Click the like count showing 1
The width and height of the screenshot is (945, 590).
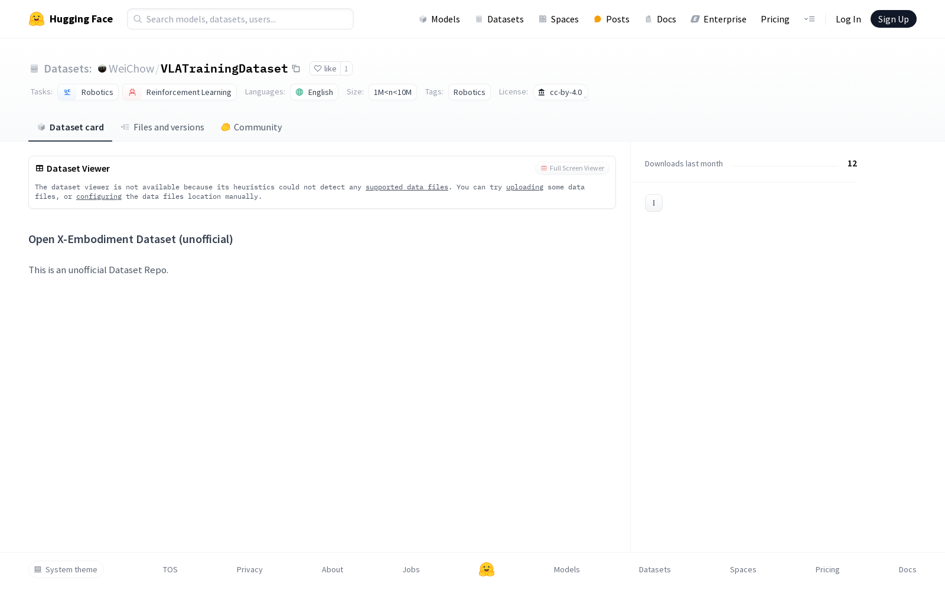(346, 68)
